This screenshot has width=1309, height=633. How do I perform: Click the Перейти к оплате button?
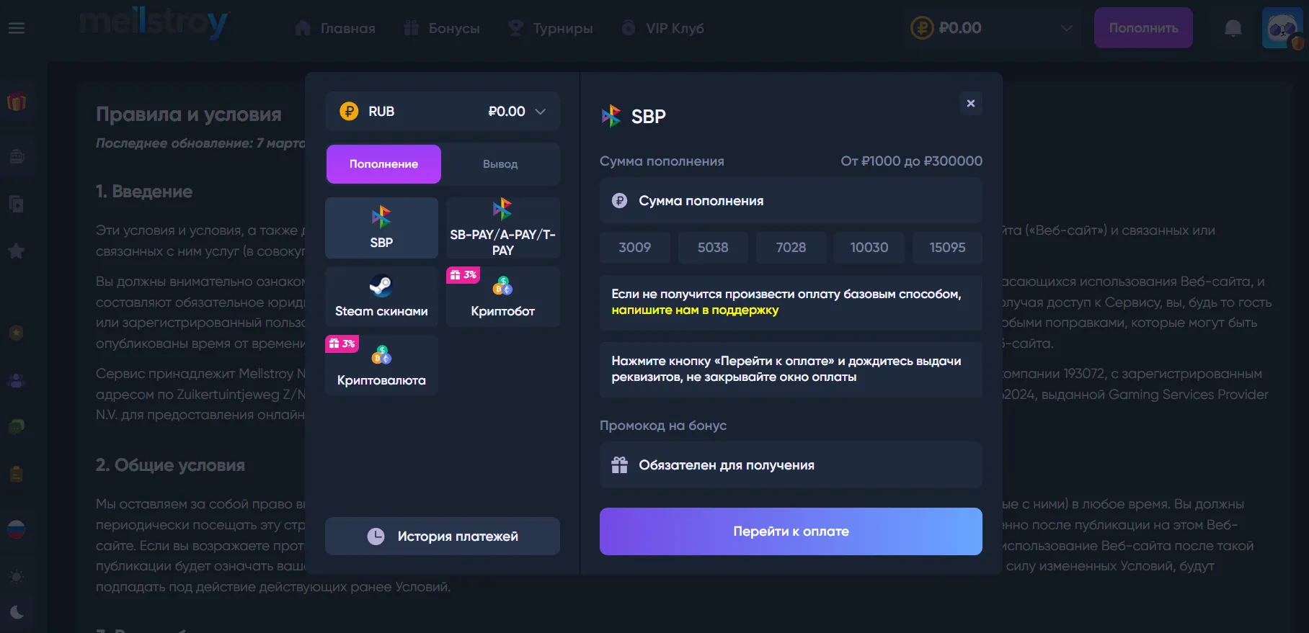click(791, 531)
